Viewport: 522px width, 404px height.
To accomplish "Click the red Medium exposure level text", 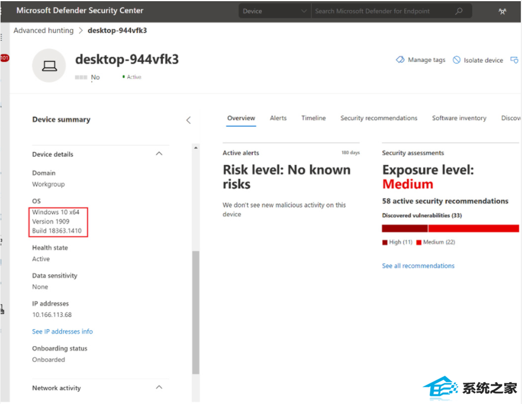I will coord(408,185).
